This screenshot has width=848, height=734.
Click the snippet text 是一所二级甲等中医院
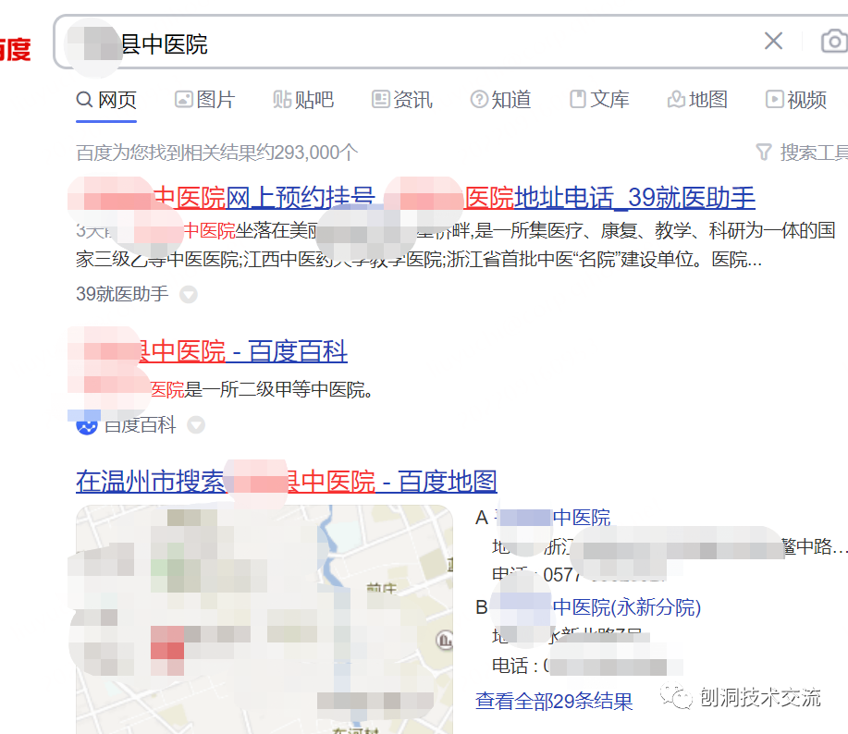point(278,389)
